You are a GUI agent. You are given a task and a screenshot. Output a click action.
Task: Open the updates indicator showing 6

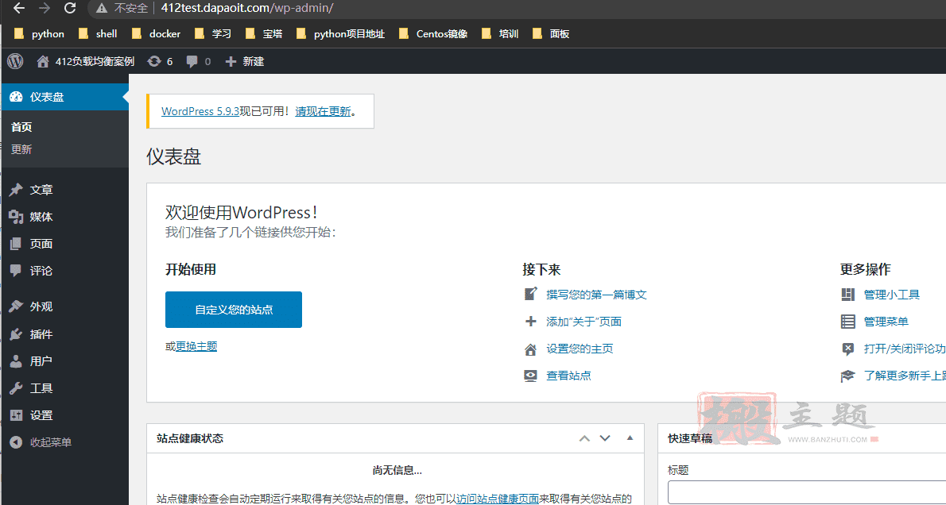coord(160,61)
